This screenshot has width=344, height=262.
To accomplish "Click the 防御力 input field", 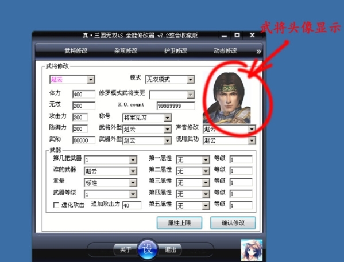I will pyautogui.click(x=80, y=128).
